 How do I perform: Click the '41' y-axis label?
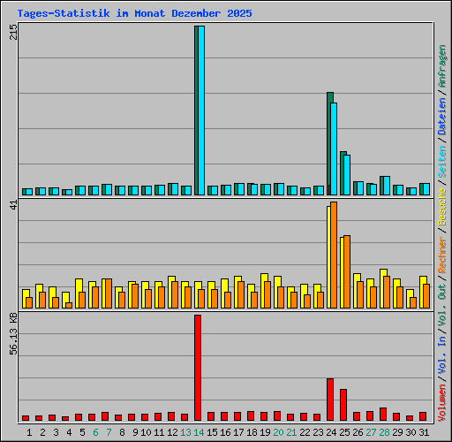click(13, 205)
